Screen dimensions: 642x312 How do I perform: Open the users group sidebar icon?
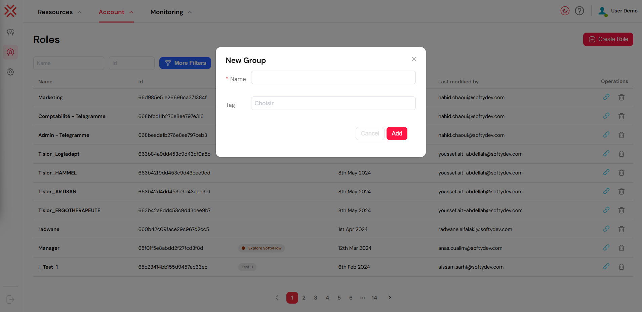click(10, 32)
